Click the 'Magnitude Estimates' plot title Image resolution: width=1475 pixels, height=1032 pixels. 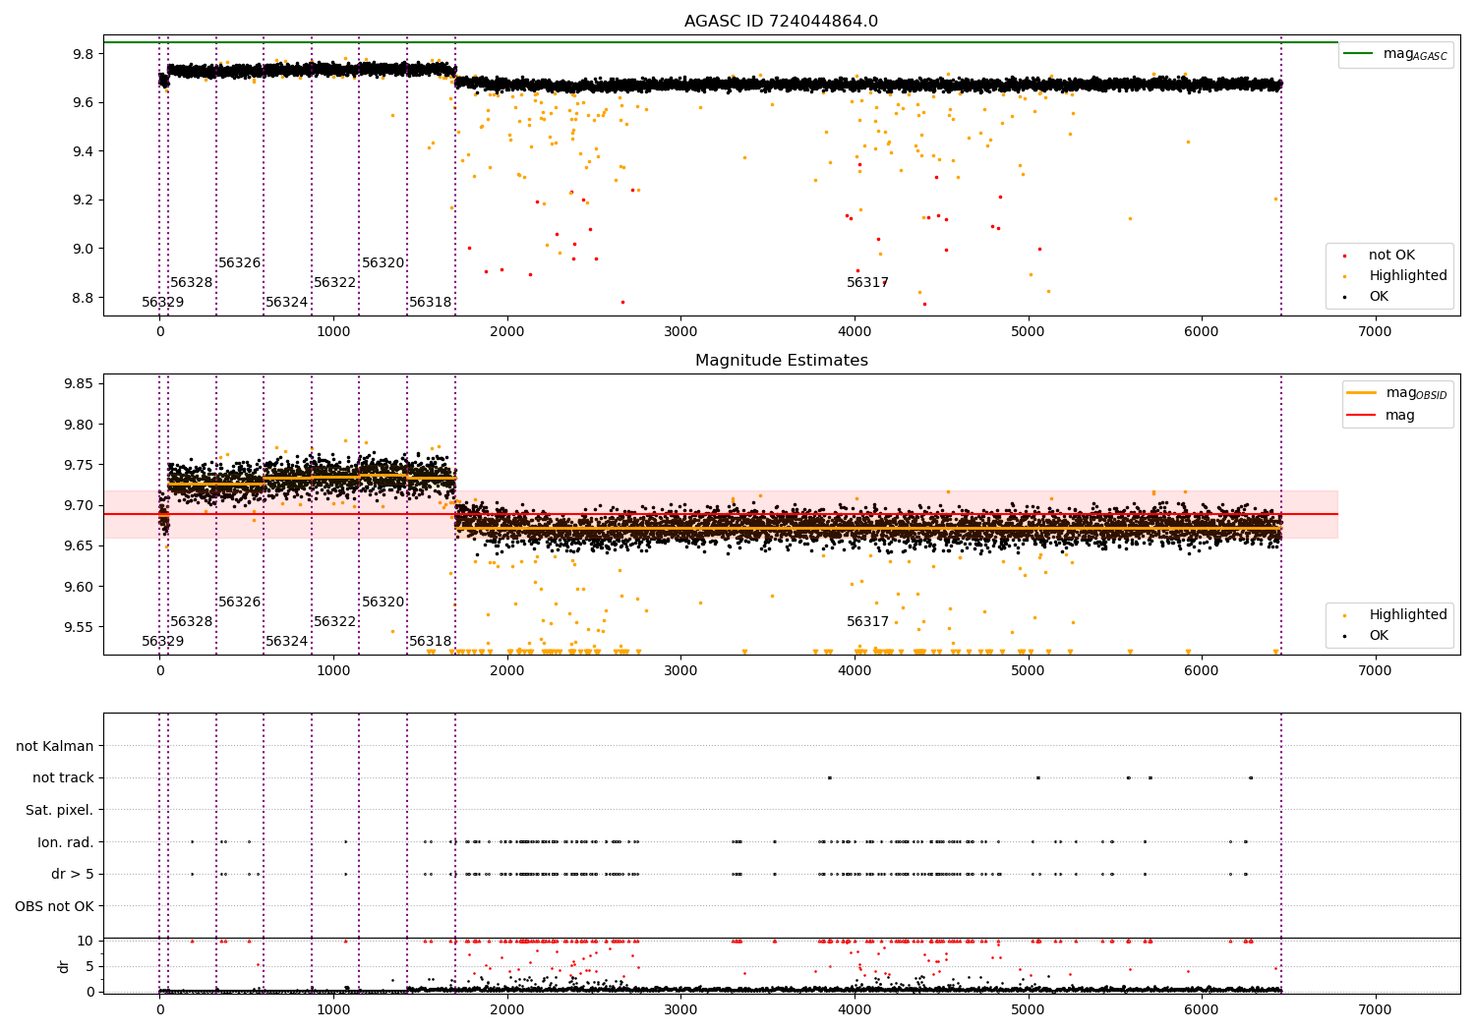coord(781,361)
